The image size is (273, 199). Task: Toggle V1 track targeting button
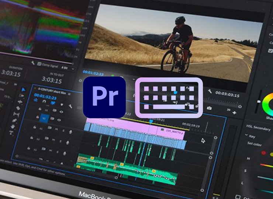tap(44, 118)
